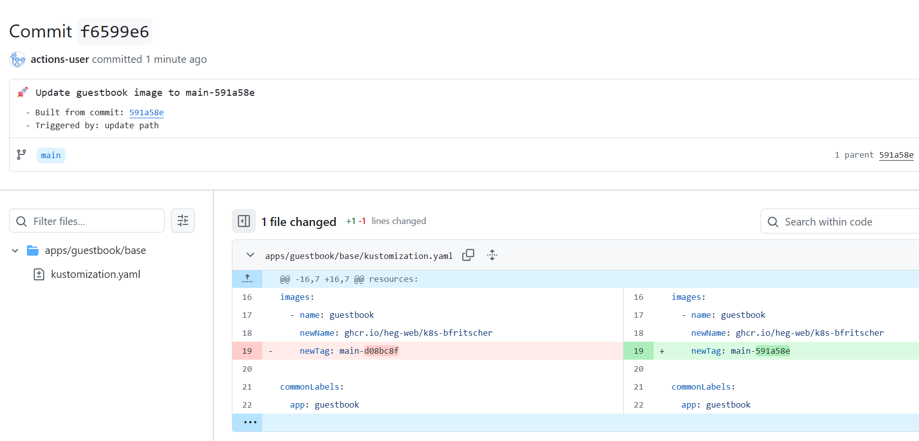
Task: Click the git branch icon
Action: [x=21, y=155]
